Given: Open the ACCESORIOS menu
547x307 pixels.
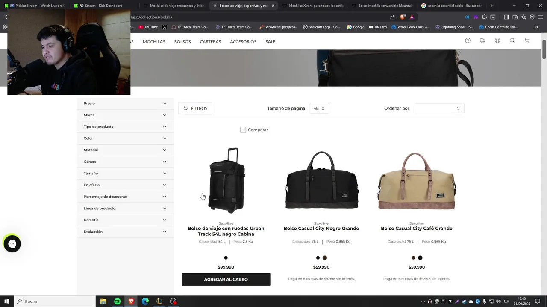Looking at the screenshot, I should click(243, 42).
